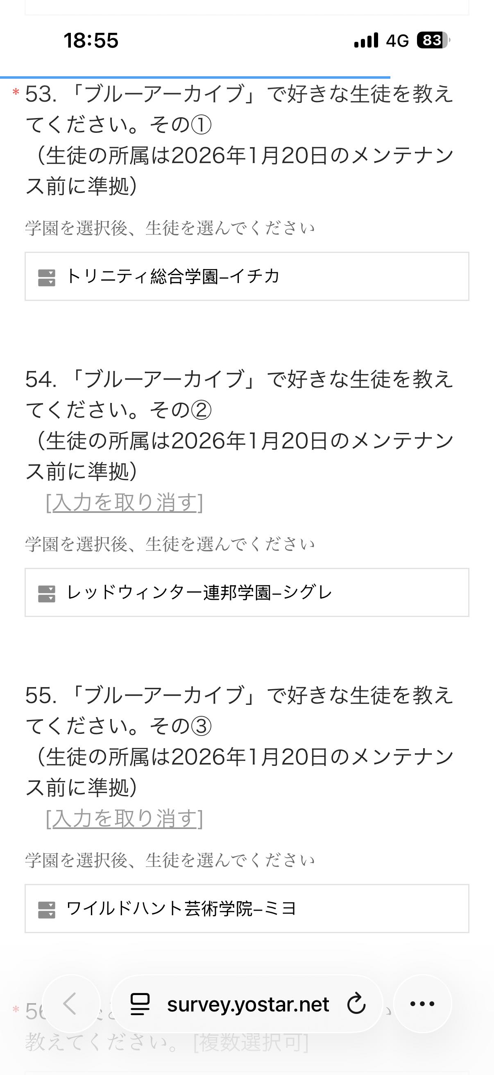Tap the blue survey progress bar

click(195, 77)
